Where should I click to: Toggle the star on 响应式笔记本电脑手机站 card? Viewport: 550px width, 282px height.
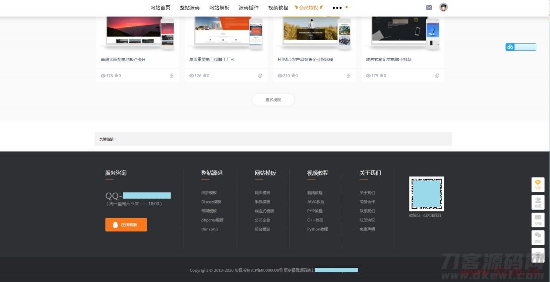382,75
